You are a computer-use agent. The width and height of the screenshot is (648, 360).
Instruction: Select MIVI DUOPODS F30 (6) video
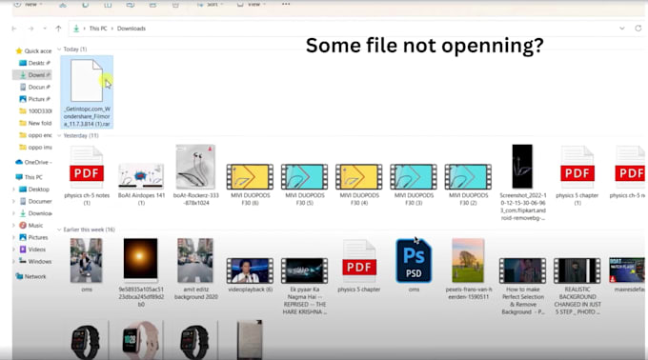[250, 184]
